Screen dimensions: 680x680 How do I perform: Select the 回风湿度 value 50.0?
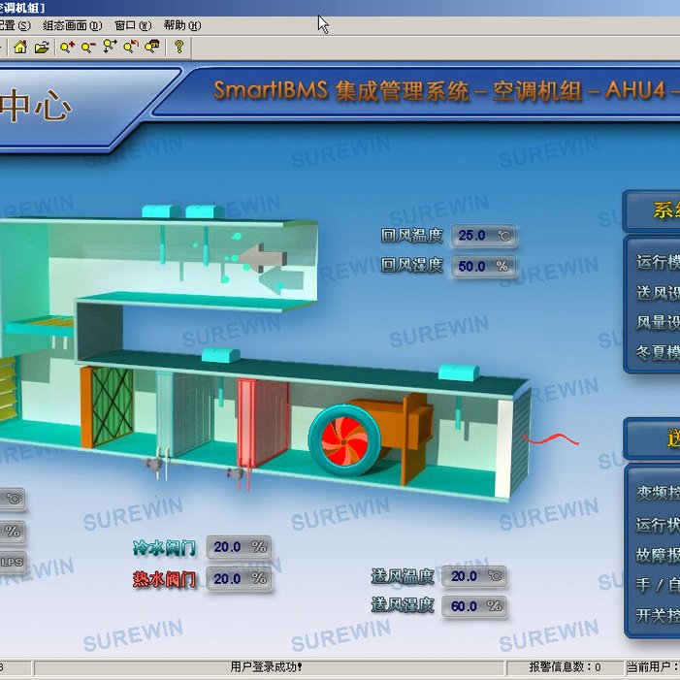471,266
